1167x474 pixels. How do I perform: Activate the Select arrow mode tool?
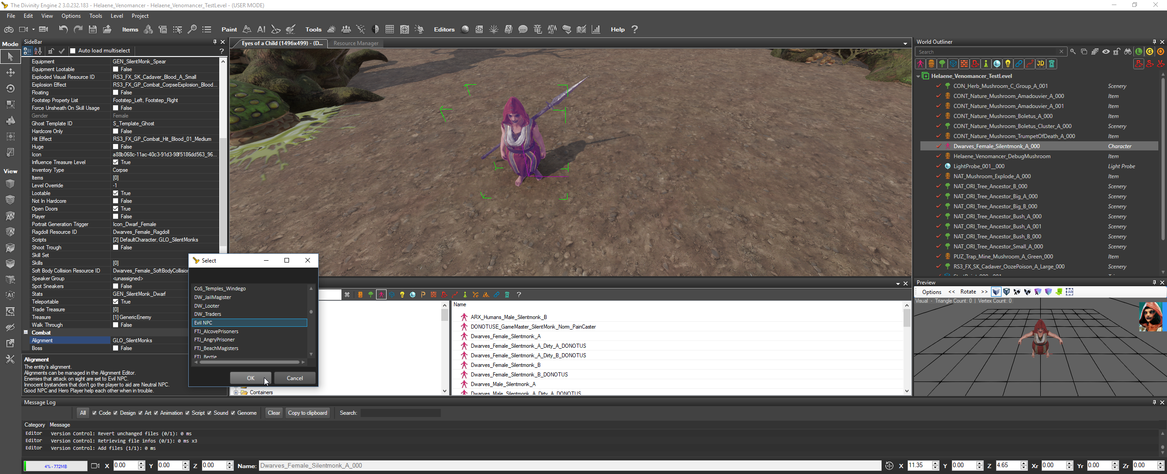coord(10,57)
